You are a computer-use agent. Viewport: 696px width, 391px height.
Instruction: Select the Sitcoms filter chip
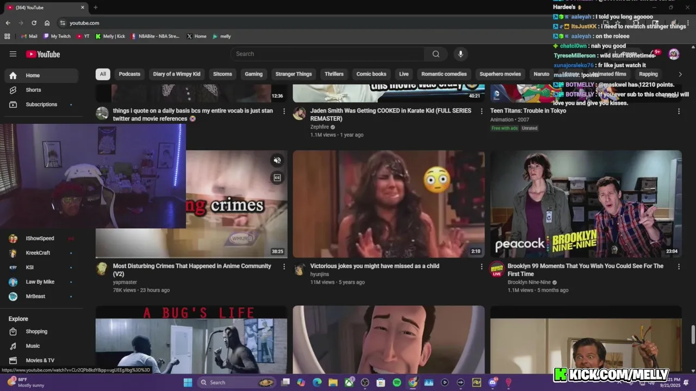(222, 74)
